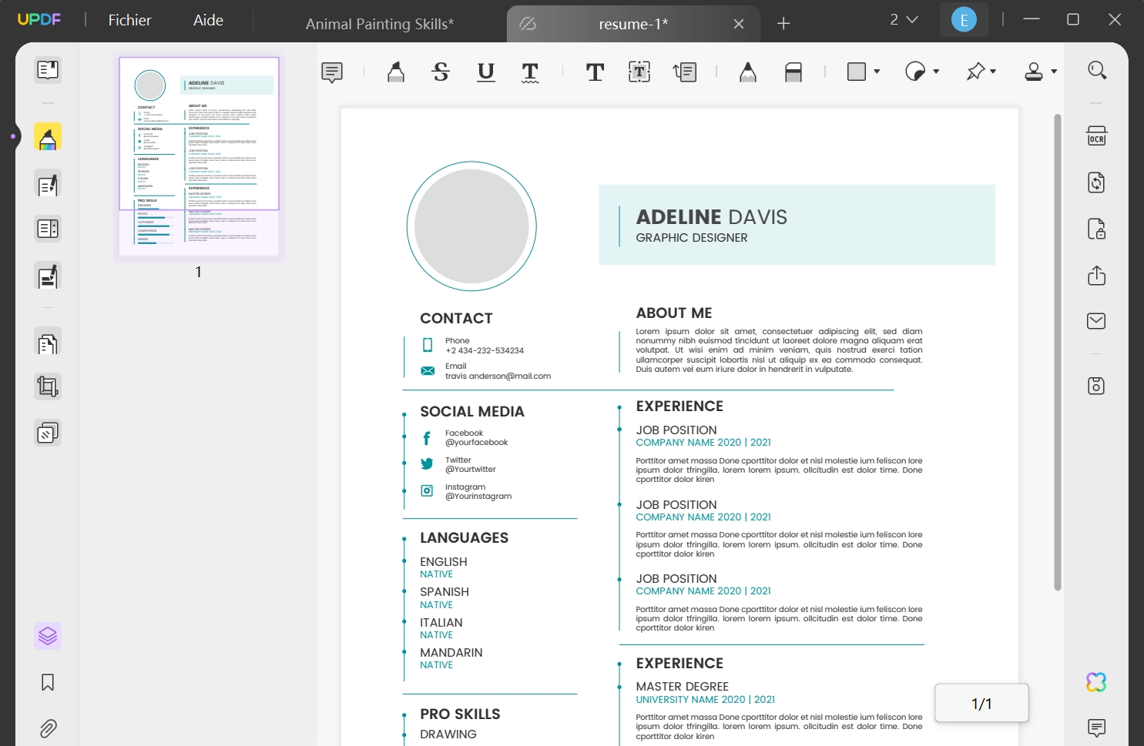1144x746 pixels.
Task: Open the Protect PDF lock icon
Action: tap(1097, 229)
